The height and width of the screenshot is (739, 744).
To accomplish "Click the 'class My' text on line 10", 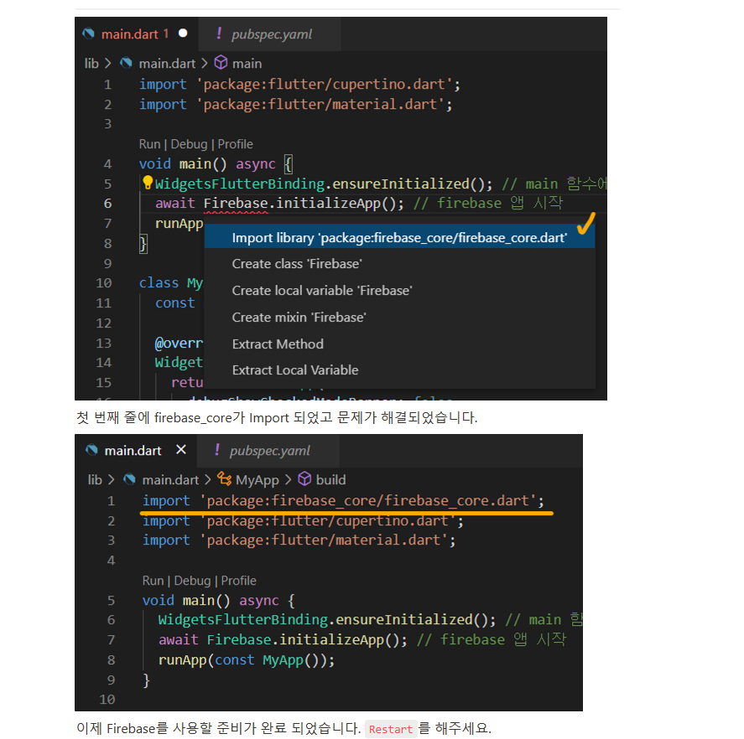I will [171, 283].
